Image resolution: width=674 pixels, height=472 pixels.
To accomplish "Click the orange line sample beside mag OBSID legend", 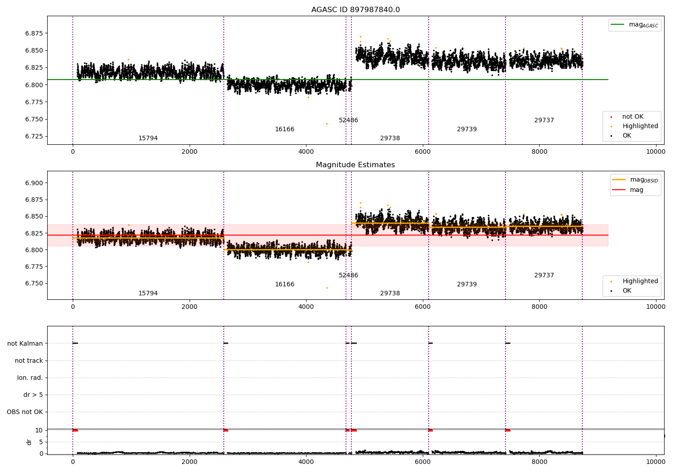I will (x=619, y=180).
